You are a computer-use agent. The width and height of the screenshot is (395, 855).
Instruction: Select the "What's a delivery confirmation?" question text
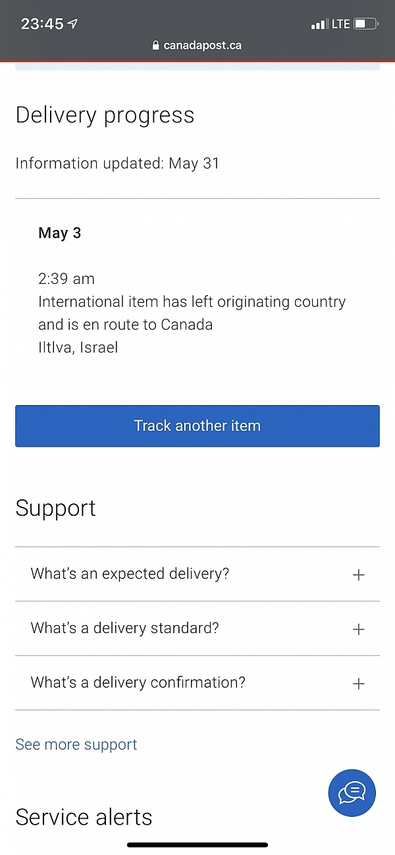[x=138, y=682]
